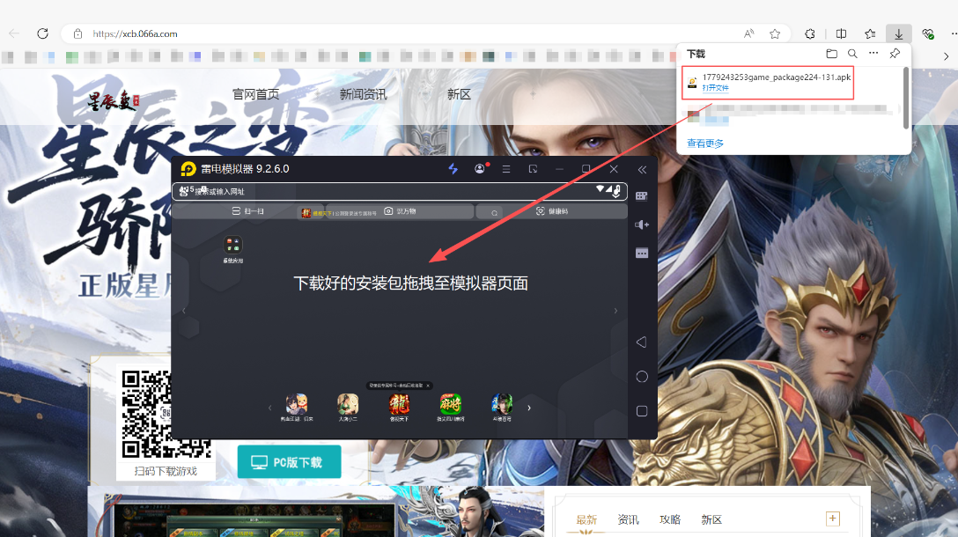
Task: Dismiss tooltip above dragon game icon
Action: tap(428, 386)
